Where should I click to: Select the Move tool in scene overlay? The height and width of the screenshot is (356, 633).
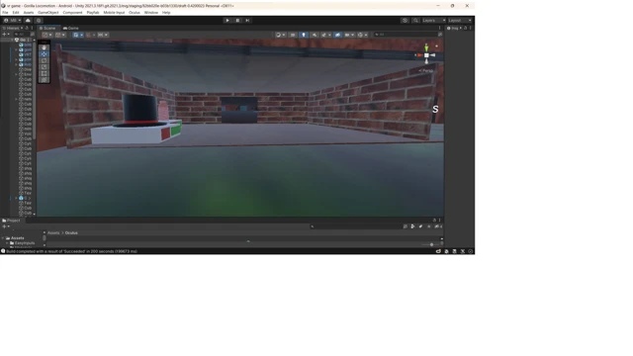(44, 54)
